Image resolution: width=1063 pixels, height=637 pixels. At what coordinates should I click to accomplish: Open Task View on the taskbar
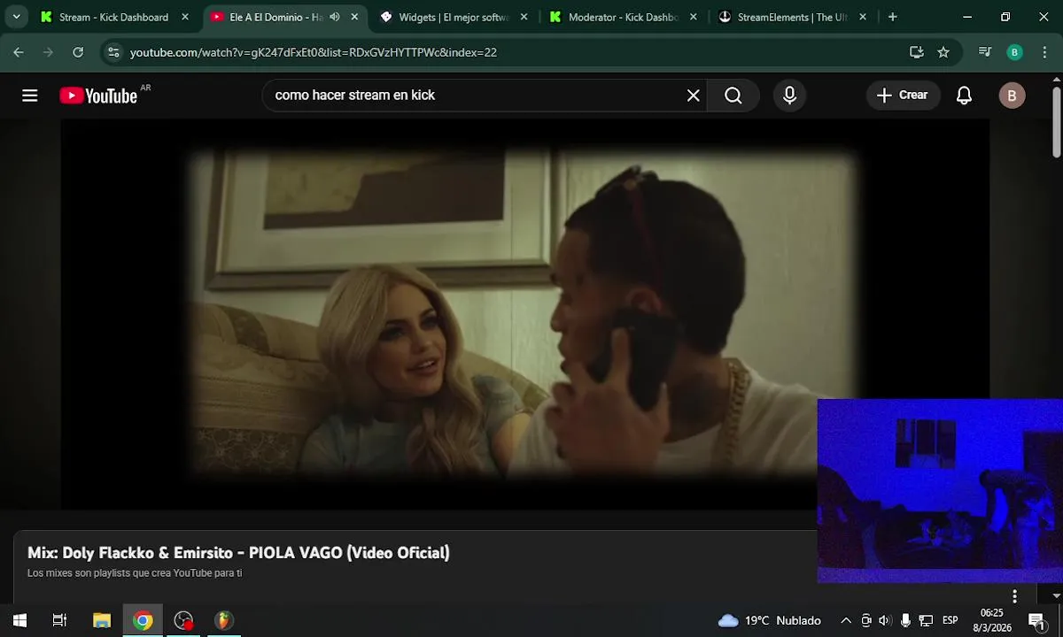pyautogui.click(x=59, y=620)
